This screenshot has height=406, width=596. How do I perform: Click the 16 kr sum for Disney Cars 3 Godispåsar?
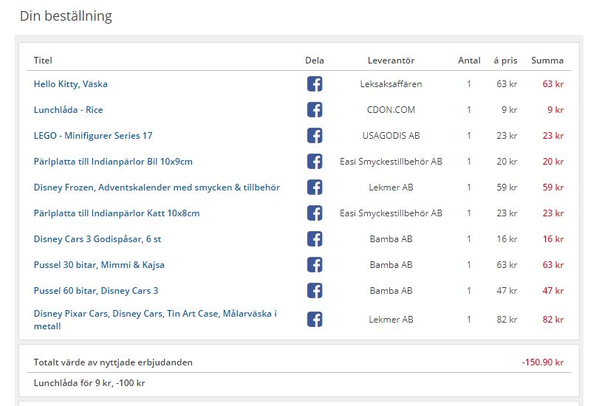(553, 239)
